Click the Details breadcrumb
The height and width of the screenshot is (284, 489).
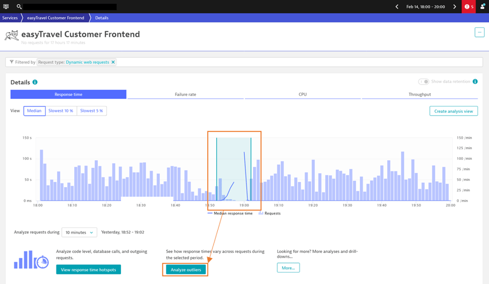(x=102, y=18)
